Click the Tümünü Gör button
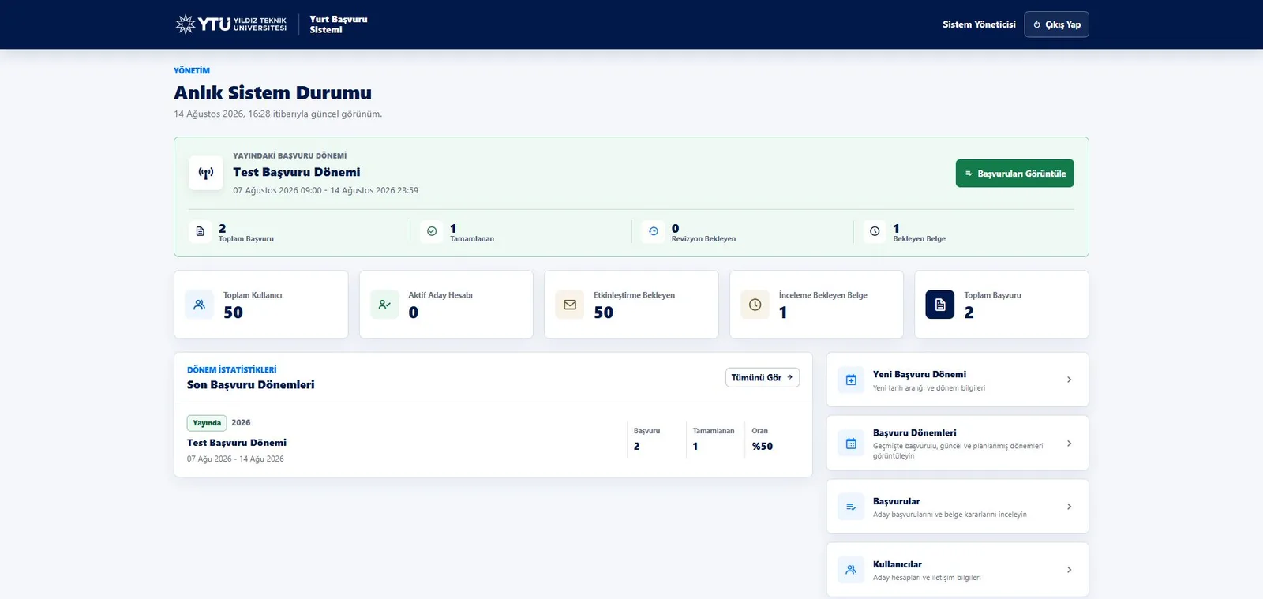The height and width of the screenshot is (599, 1263). [x=762, y=377]
